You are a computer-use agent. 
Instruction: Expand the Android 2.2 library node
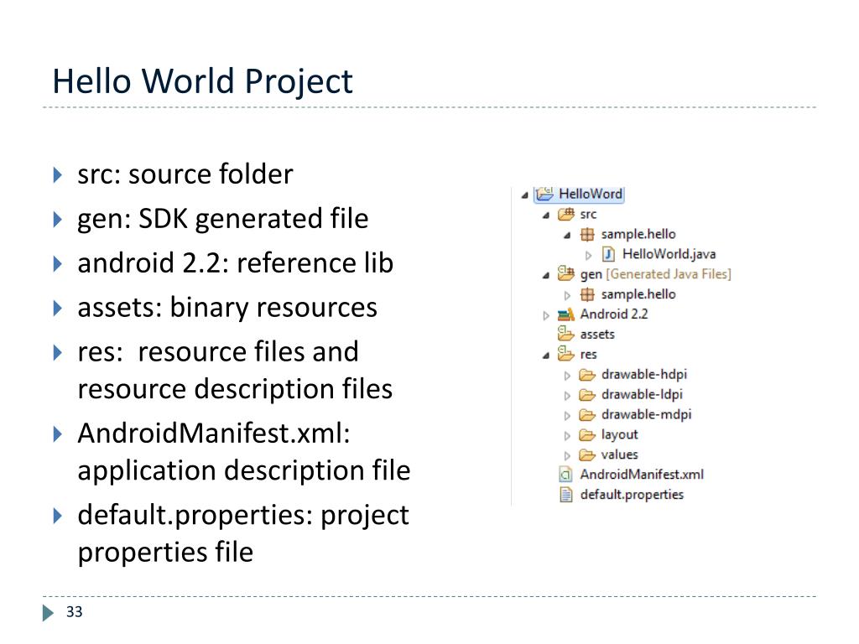545,315
